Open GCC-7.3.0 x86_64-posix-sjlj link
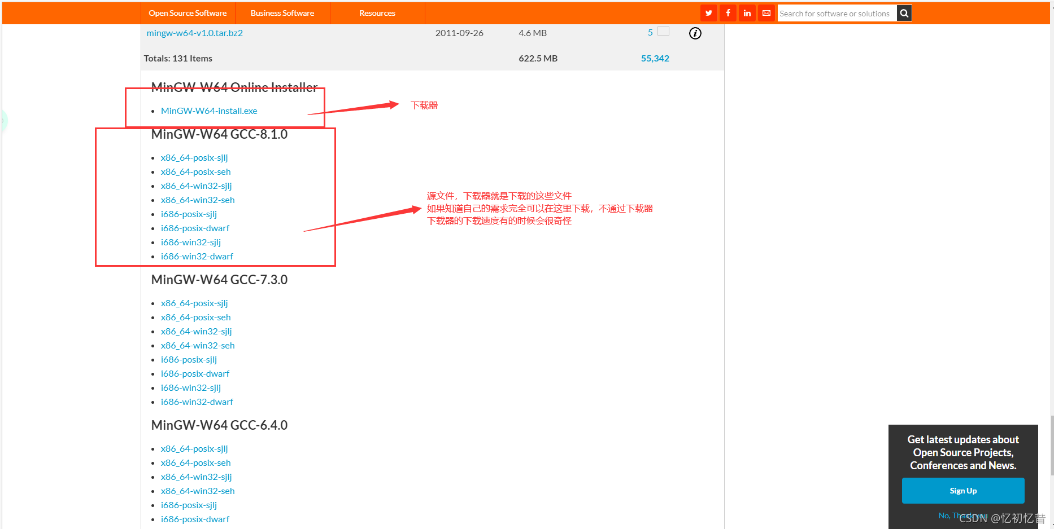Image resolution: width=1054 pixels, height=529 pixels. (194, 303)
